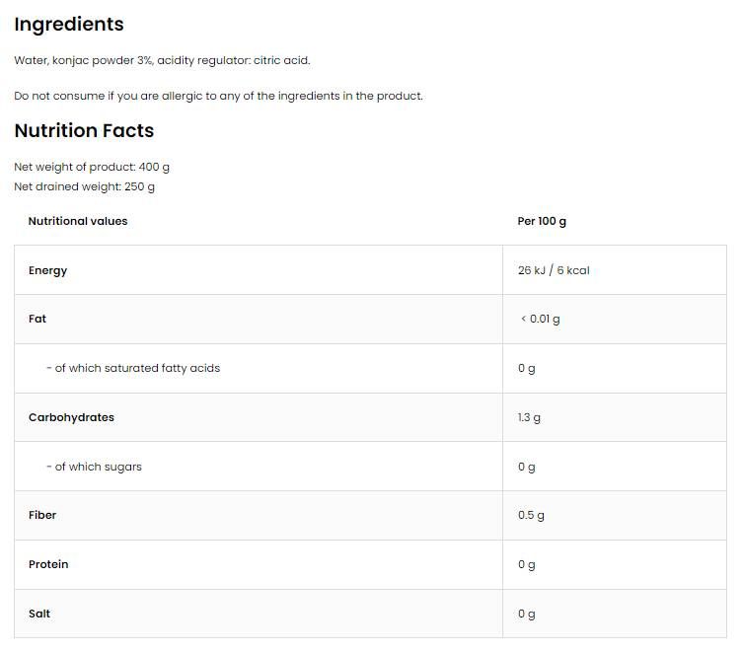The image size is (742, 652).
Task: Select the ingredients list text starting with Water
Action: pos(162,60)
